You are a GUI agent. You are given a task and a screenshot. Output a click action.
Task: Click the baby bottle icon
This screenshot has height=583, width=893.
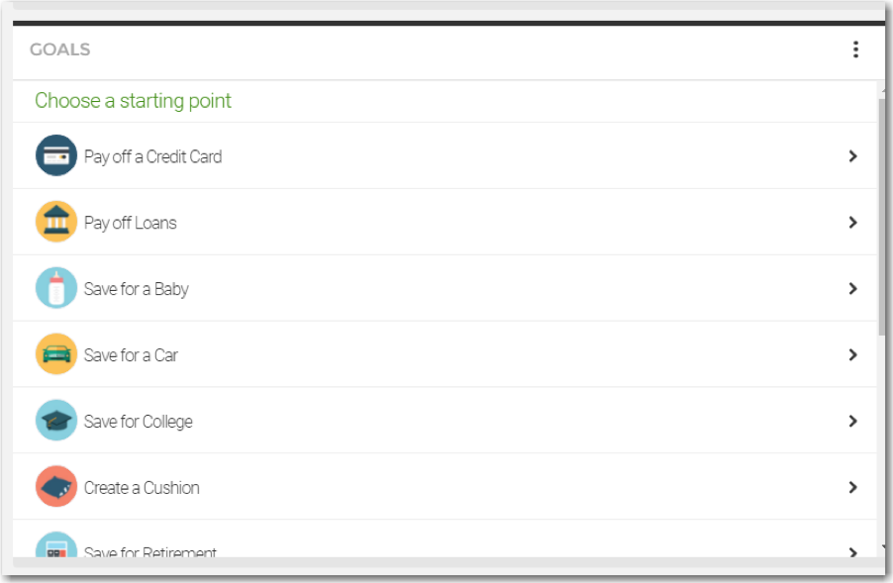(x=55, y=287)
